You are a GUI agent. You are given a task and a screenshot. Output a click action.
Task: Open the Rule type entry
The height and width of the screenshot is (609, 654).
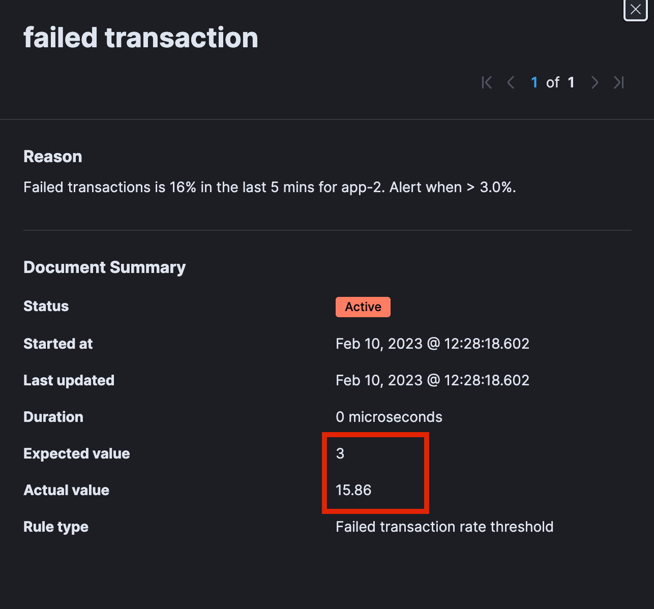click(55, 527)
